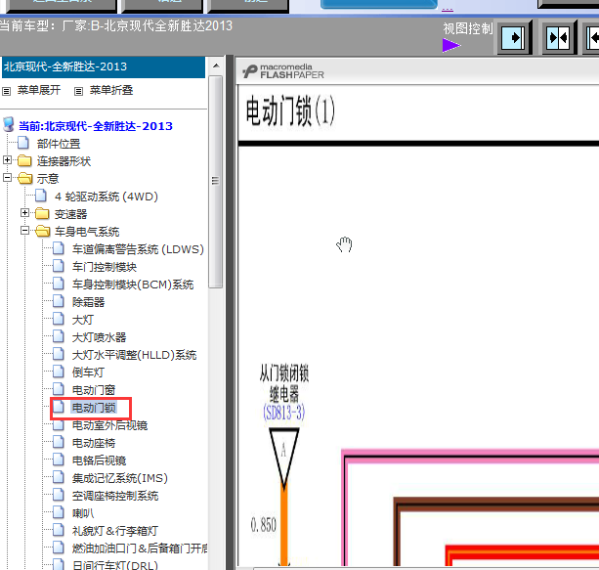This screenshot has width=599, height=570.
Task: Click the document icon beside 除霜器
Action: (58, 301)
